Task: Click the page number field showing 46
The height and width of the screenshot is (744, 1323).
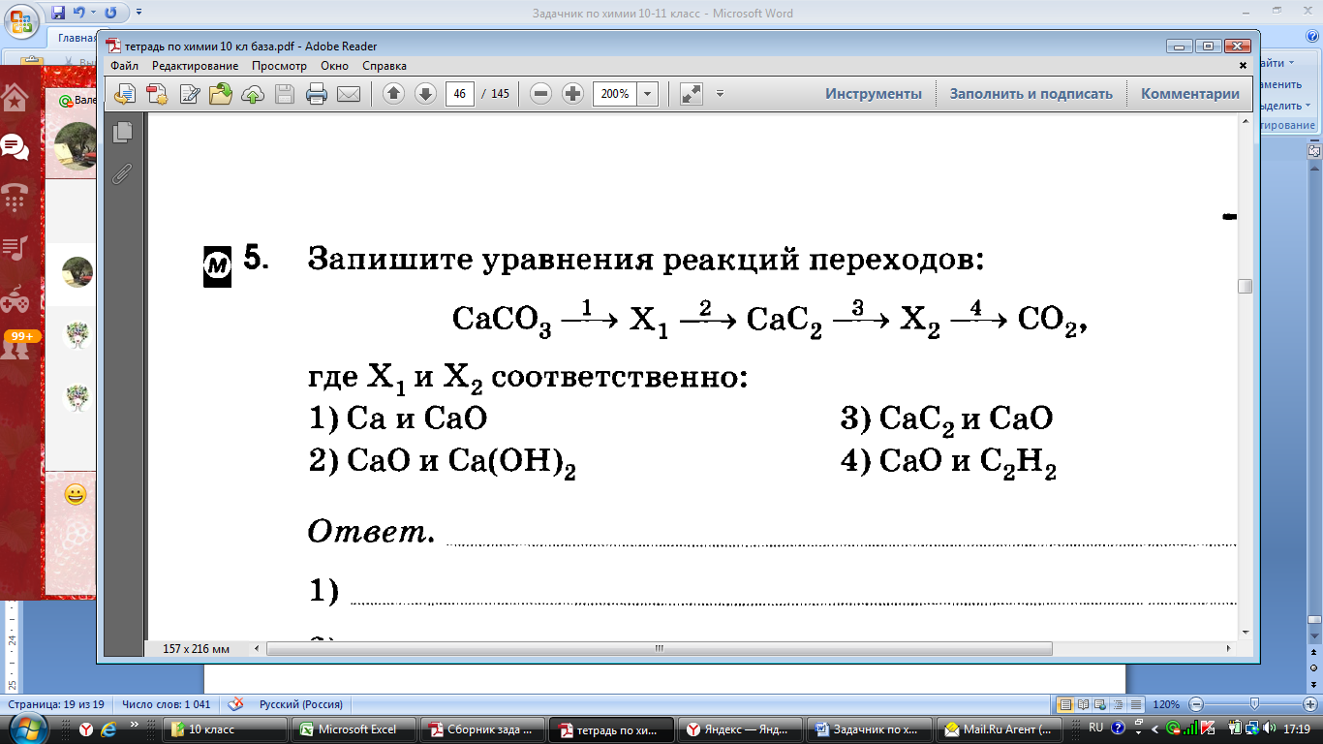Action: click(460, 94)
